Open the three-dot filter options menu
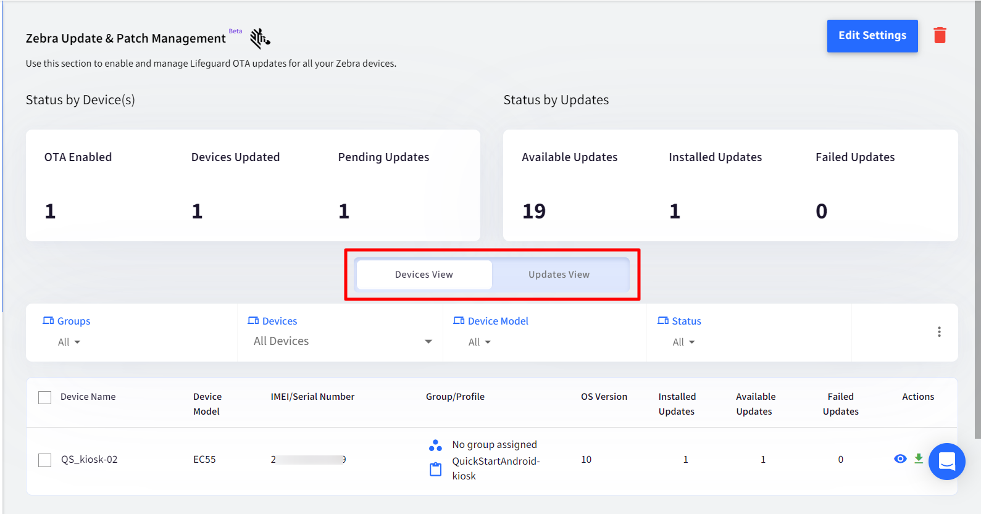 tap(939, 332)
